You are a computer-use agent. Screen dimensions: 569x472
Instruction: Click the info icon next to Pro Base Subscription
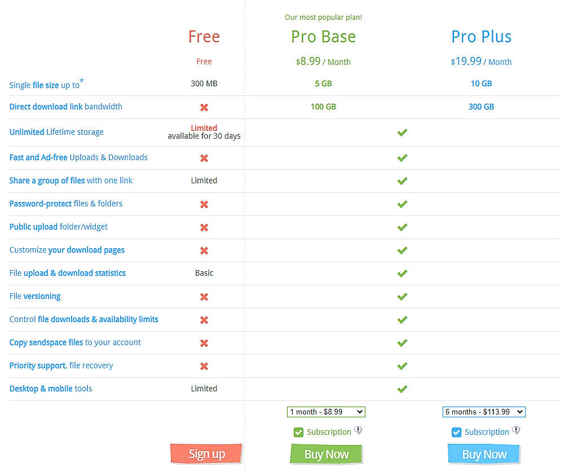[358, 430]
